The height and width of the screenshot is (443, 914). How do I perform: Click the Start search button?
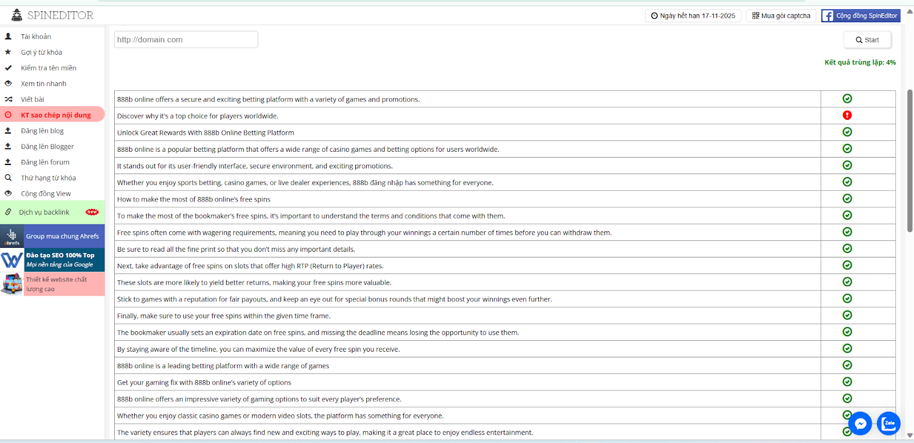(x=867, y=40)
